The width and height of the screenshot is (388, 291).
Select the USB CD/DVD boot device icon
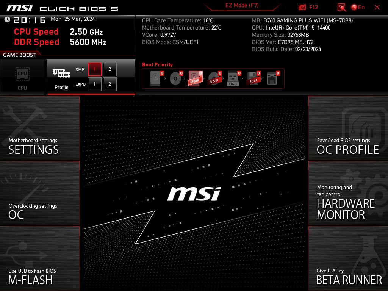coord(214,79)
